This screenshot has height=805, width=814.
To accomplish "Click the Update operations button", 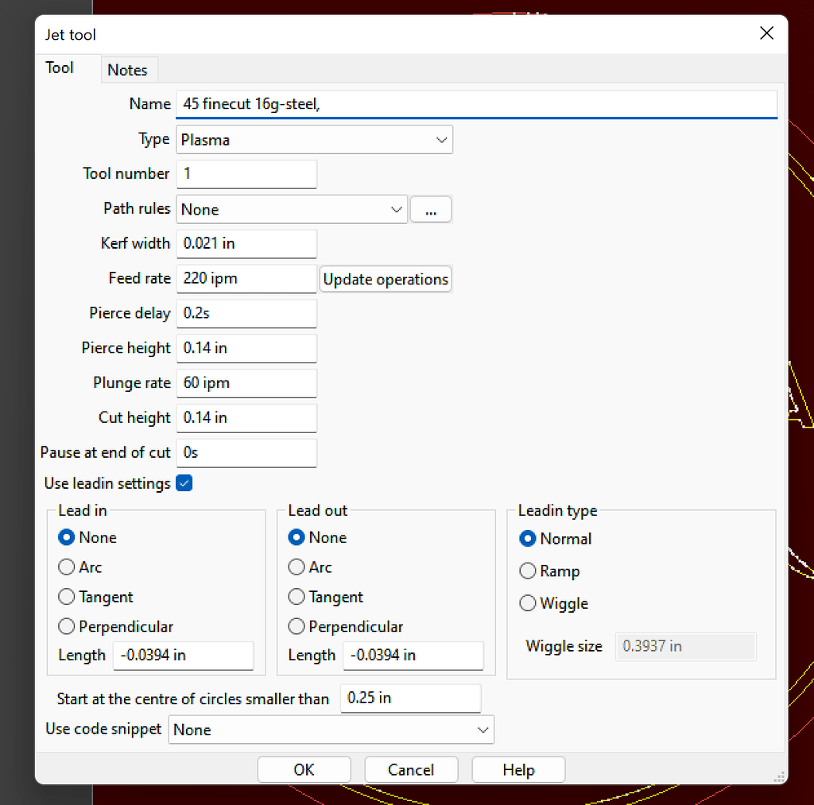I will click(x=386, y=280).
